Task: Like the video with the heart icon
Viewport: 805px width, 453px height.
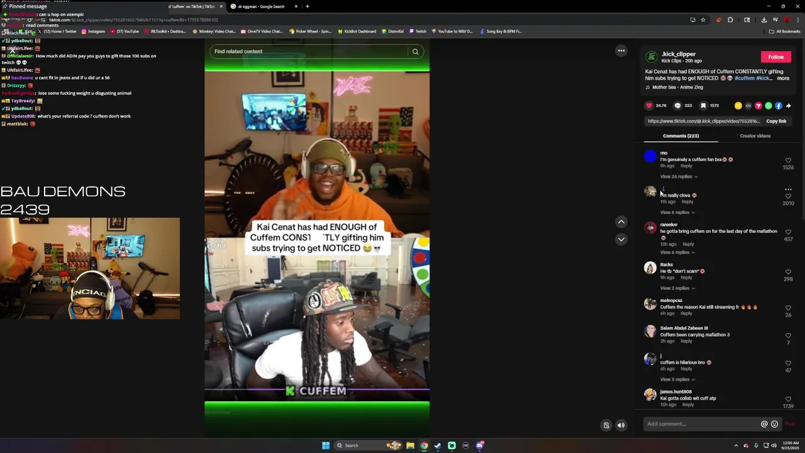Action: pyautogui.click(x=649, y=106)
